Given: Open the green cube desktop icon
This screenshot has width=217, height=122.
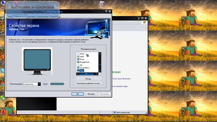Looking at the screenshot, I should 2,98.
